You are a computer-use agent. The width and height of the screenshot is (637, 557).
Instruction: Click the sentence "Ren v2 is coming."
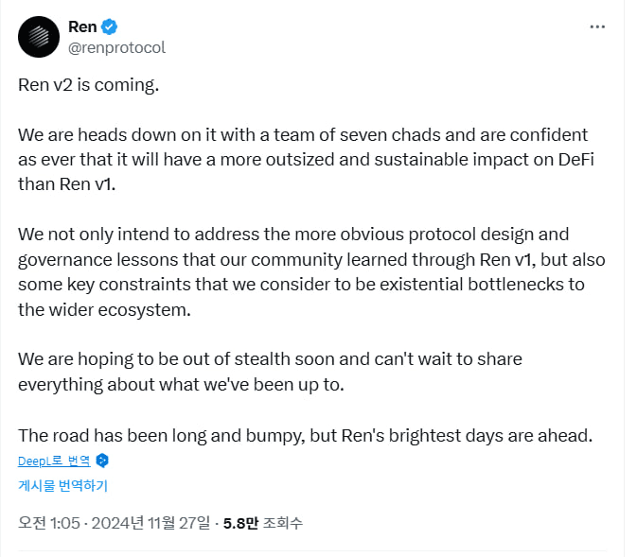pyautogui.click(x=89, y=85)
